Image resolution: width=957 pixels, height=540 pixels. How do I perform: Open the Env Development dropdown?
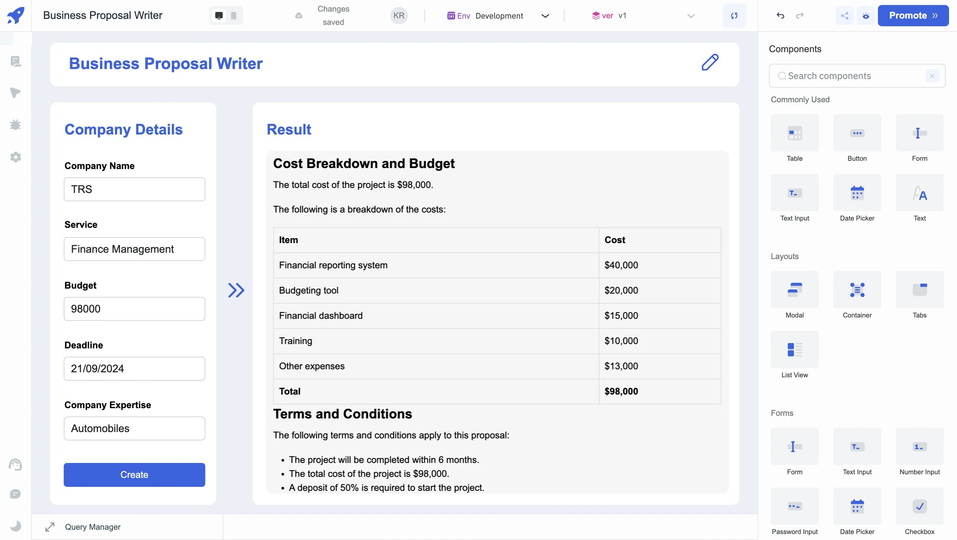click(x=545, y=16)
